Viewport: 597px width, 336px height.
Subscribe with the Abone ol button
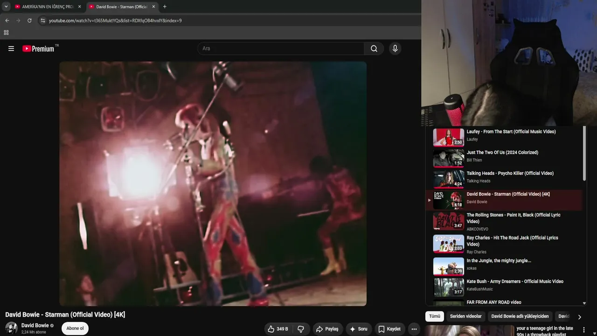pos(75,329)
